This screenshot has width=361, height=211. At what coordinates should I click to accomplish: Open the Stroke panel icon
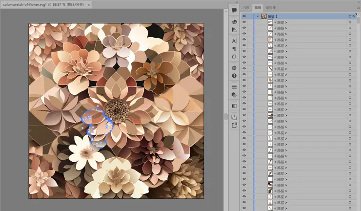(x=234, y=87)
